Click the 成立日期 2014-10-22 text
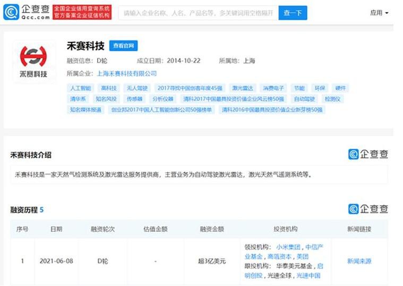This screenshot has height=286, width=403. point(168,61)
